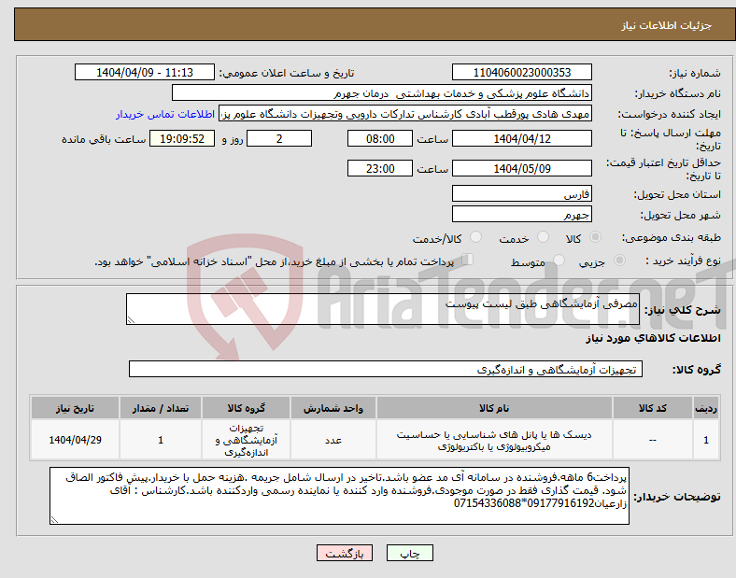
Task: Select the خدمت radio button
Action: 543,237
